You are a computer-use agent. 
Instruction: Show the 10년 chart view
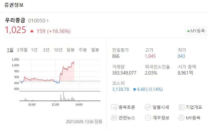click(x=58, y=50)
